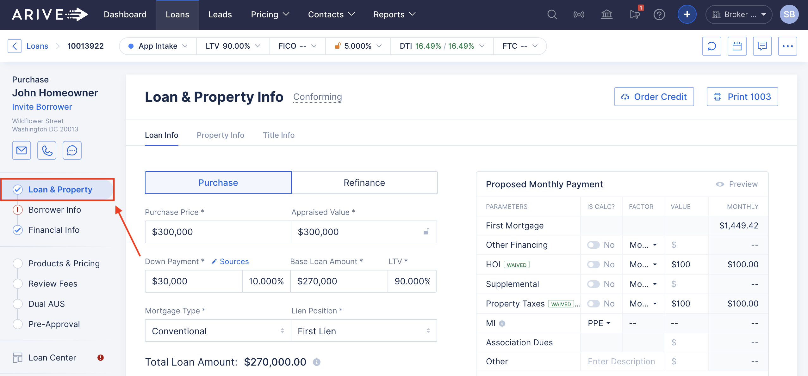Screen dimensions: 808x376
Task: Switch to the Property Info tab
Action: (x=221, y=135)
